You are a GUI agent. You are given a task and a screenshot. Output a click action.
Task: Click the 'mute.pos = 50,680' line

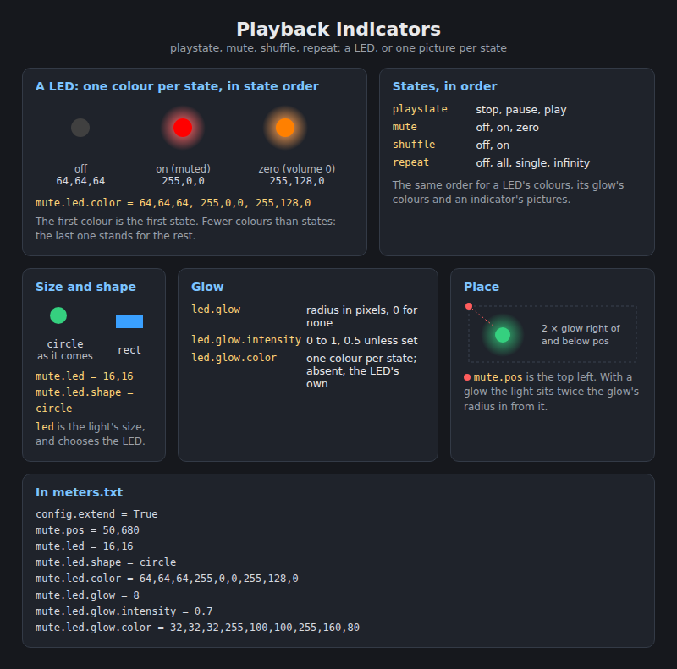tap(87, 530)
